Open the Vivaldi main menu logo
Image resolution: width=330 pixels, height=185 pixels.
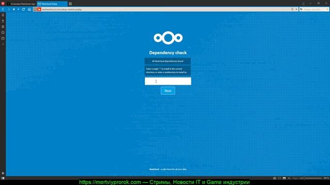coord(3,4)
